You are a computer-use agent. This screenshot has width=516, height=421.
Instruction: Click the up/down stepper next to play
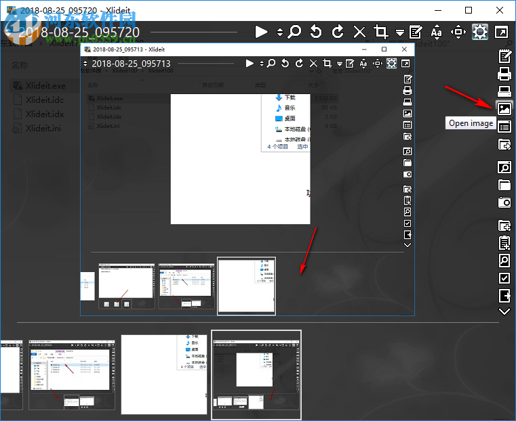click(x=280, y=32)
